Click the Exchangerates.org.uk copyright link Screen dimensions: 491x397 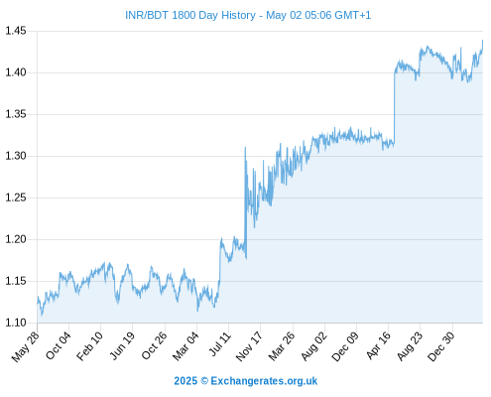point(264,381)
